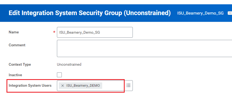Image resolution: width=232 pixels, height=105 pixels.
Task: Click the Comment field label
Action: point(17,45)
